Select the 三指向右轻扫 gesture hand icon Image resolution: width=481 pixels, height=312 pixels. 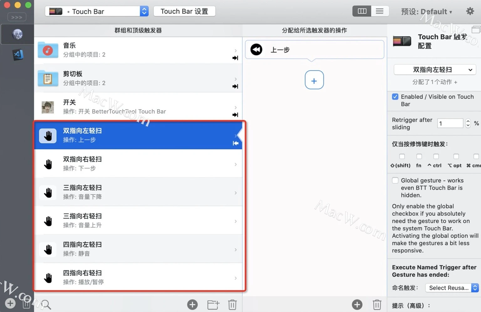48,221
